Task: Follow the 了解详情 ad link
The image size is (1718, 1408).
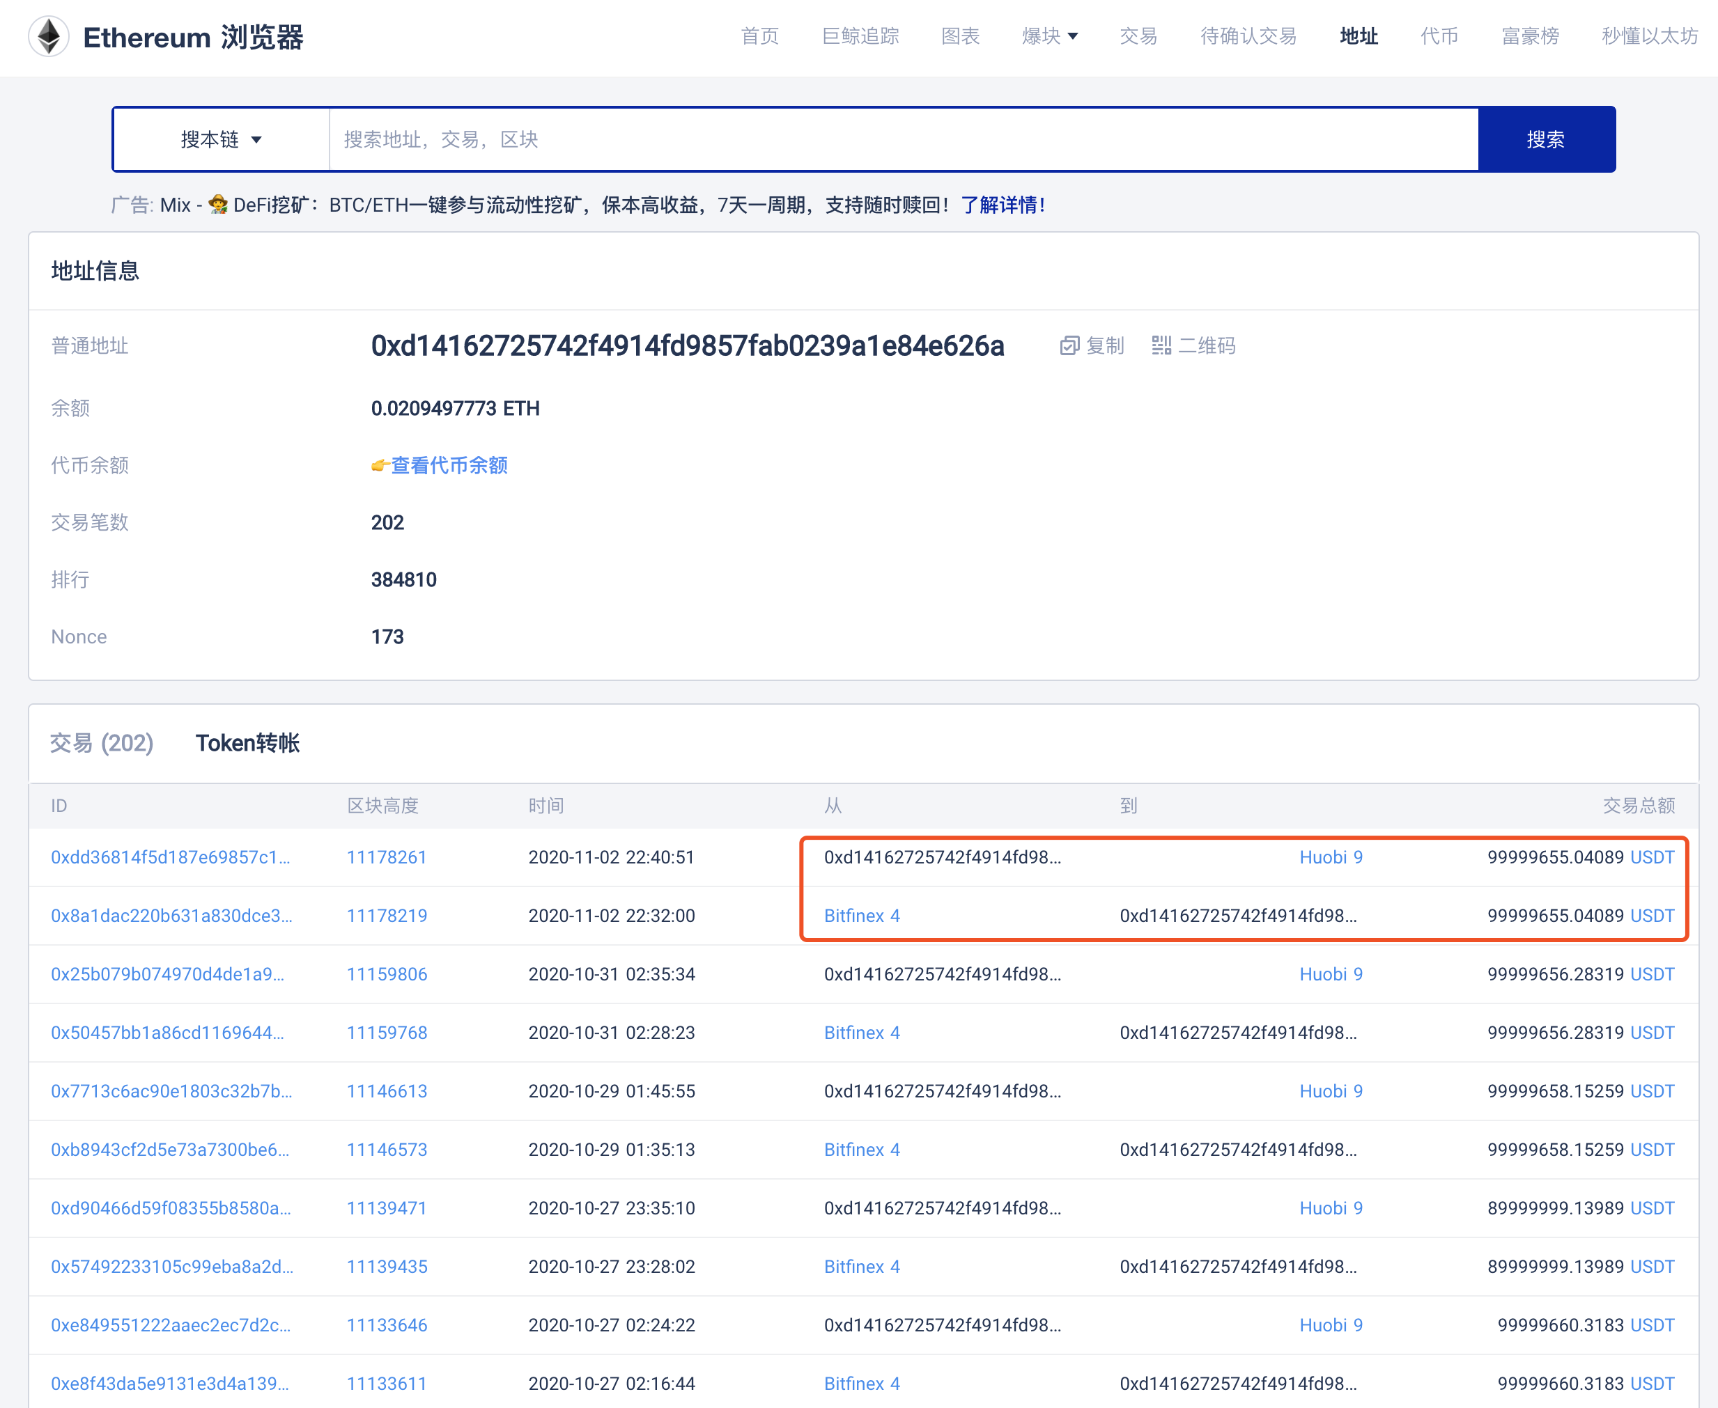Action: click(1003, 205)
